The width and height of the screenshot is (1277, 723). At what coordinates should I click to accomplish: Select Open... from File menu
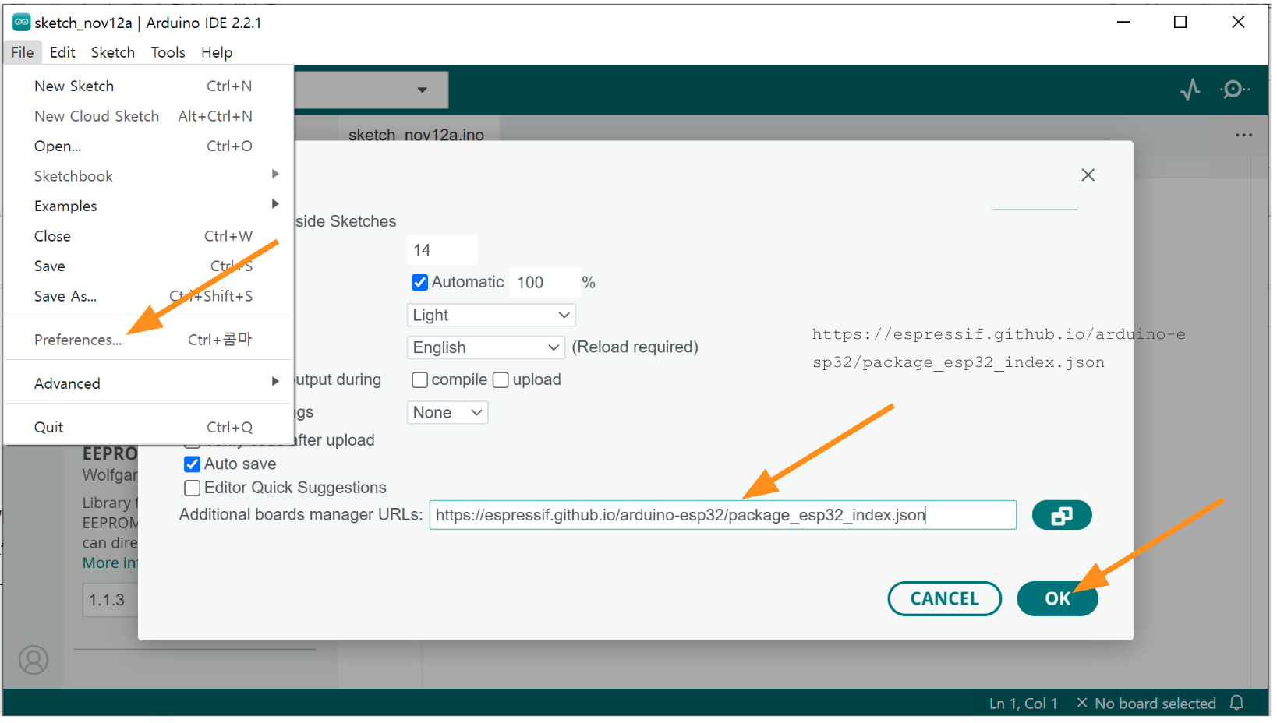point(148,146)
